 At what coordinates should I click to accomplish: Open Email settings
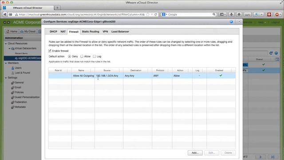click(18, 88)
